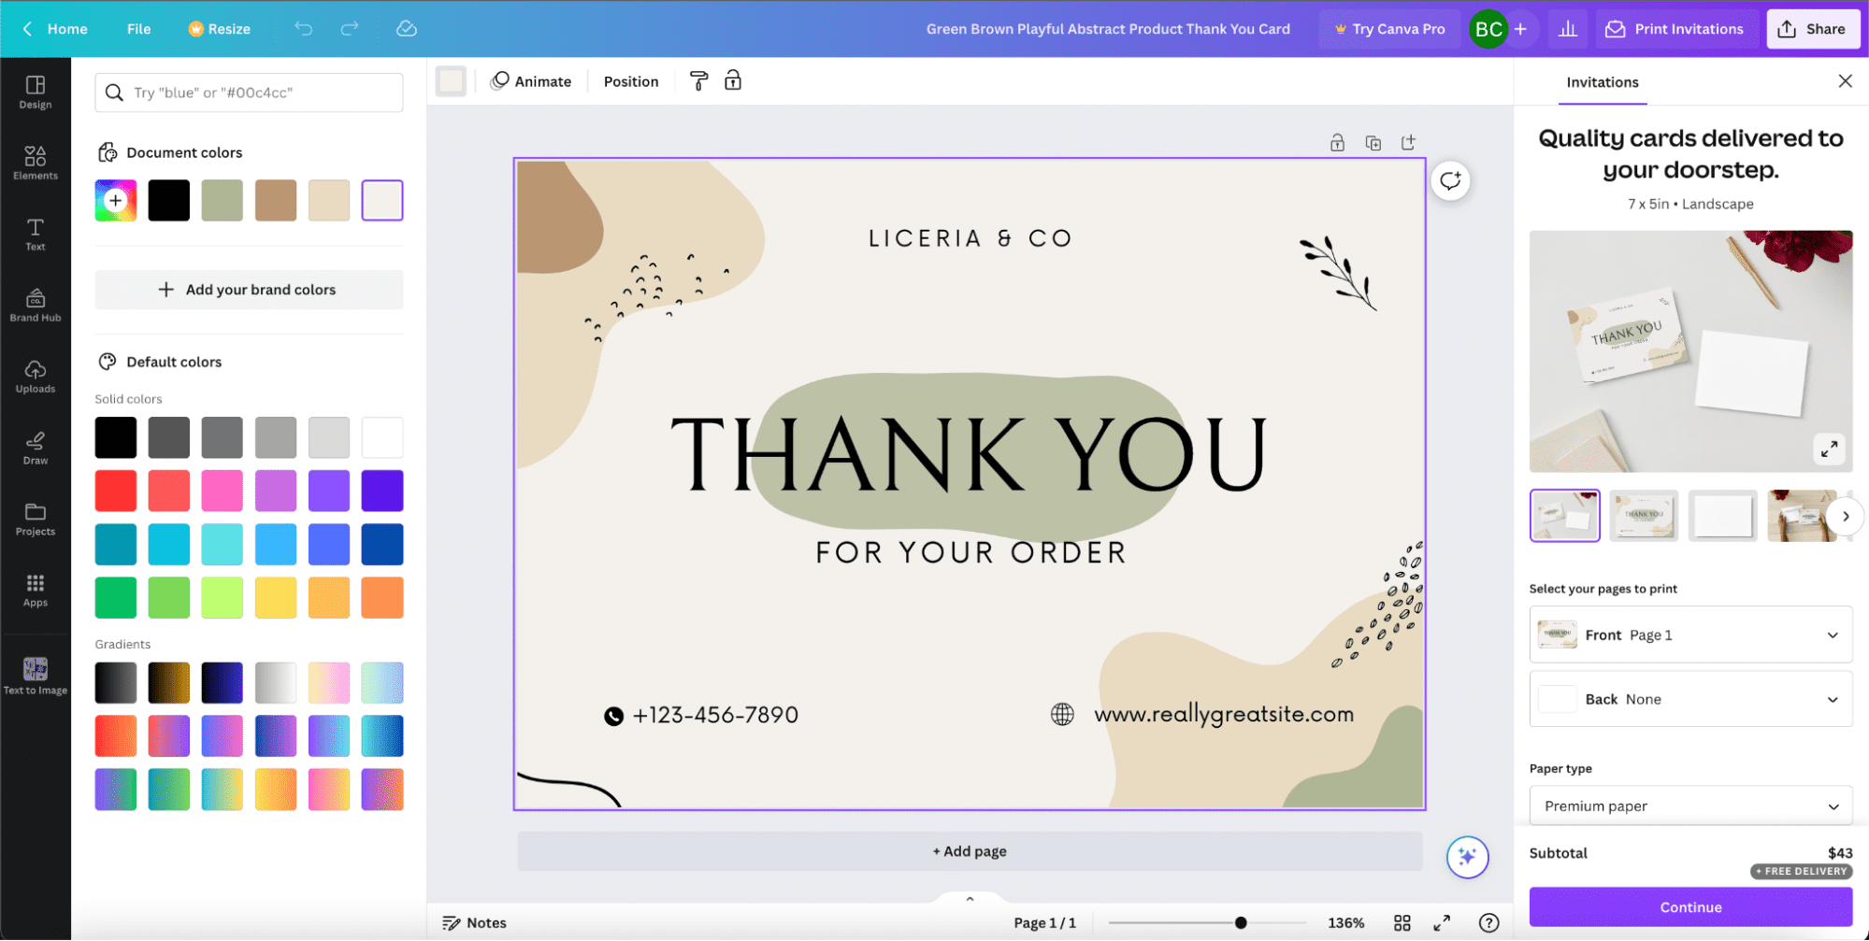1869x941 pixels.
Task: Toggle grid view of pages
Action: (x=1402, y=923)
